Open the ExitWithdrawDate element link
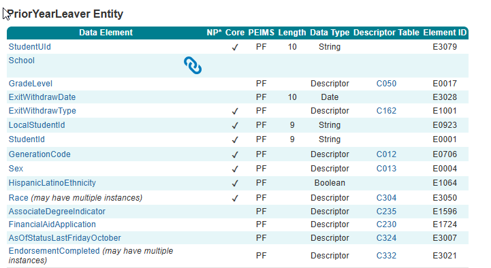 42,97
